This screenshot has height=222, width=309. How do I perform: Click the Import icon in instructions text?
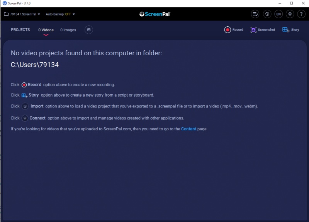click(25, 106)
